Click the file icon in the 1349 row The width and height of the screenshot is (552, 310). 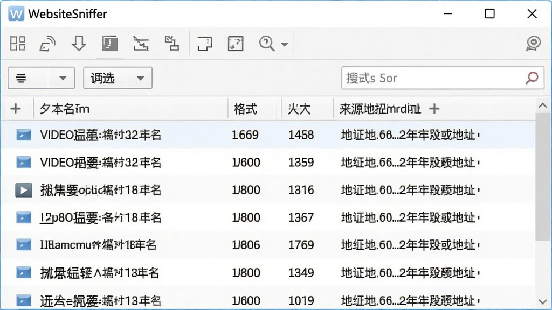pos(24,273)
